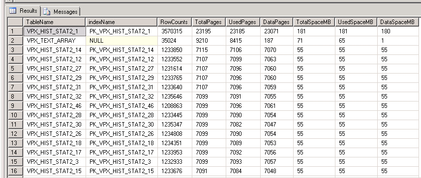Click the VPX_HIST_STAT2_26 table name cell

[x=55, y=133]
